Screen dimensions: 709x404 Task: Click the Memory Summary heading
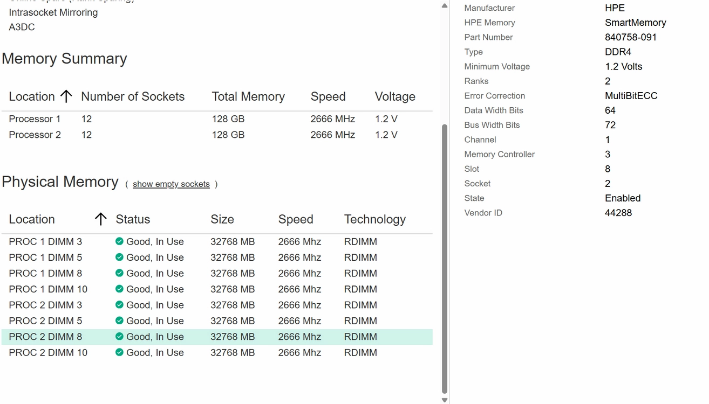(x=64, y=59)
